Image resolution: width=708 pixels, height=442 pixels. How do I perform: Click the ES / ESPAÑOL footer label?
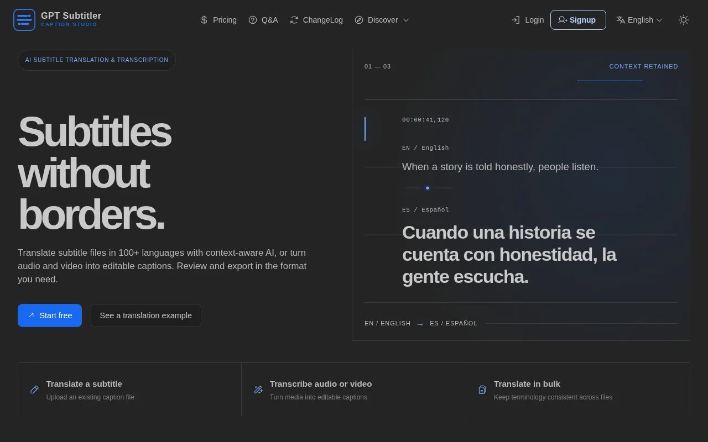[454, 324]
